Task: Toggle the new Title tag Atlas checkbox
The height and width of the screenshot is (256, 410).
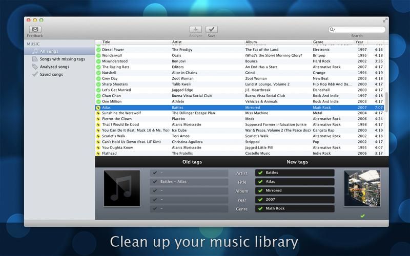Action: pos(260,182)
